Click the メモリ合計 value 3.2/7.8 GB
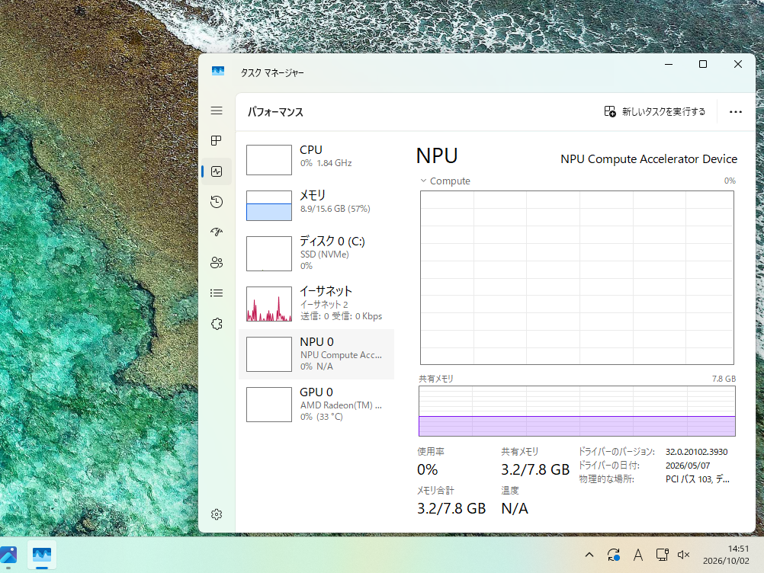The image size is (764, 573). (451, 508)
